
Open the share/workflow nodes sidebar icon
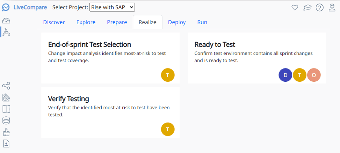tap(6, 86)
